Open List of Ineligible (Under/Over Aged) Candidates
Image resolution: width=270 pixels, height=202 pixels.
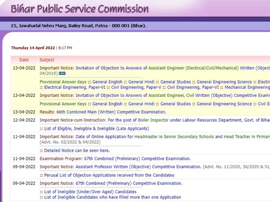click(x=90, y=192)
